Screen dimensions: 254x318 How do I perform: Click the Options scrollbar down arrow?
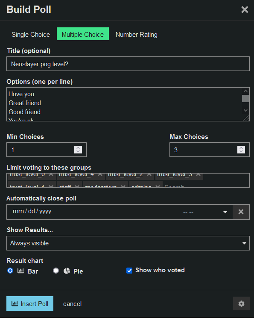point(246,110)
